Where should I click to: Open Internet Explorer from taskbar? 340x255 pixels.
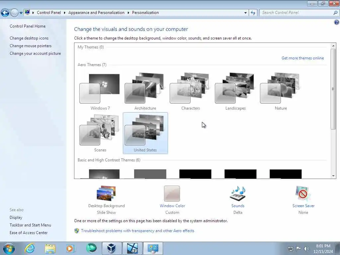(30, 248)
